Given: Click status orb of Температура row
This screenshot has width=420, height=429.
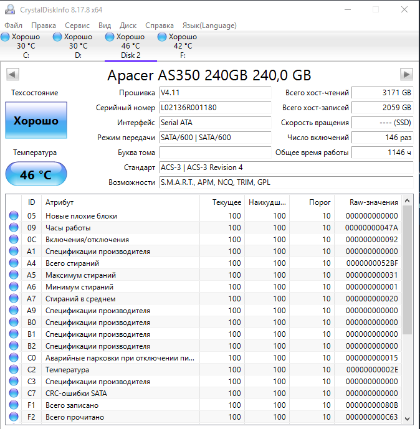Looking at the screenshot, I should [x=14, y=369].
